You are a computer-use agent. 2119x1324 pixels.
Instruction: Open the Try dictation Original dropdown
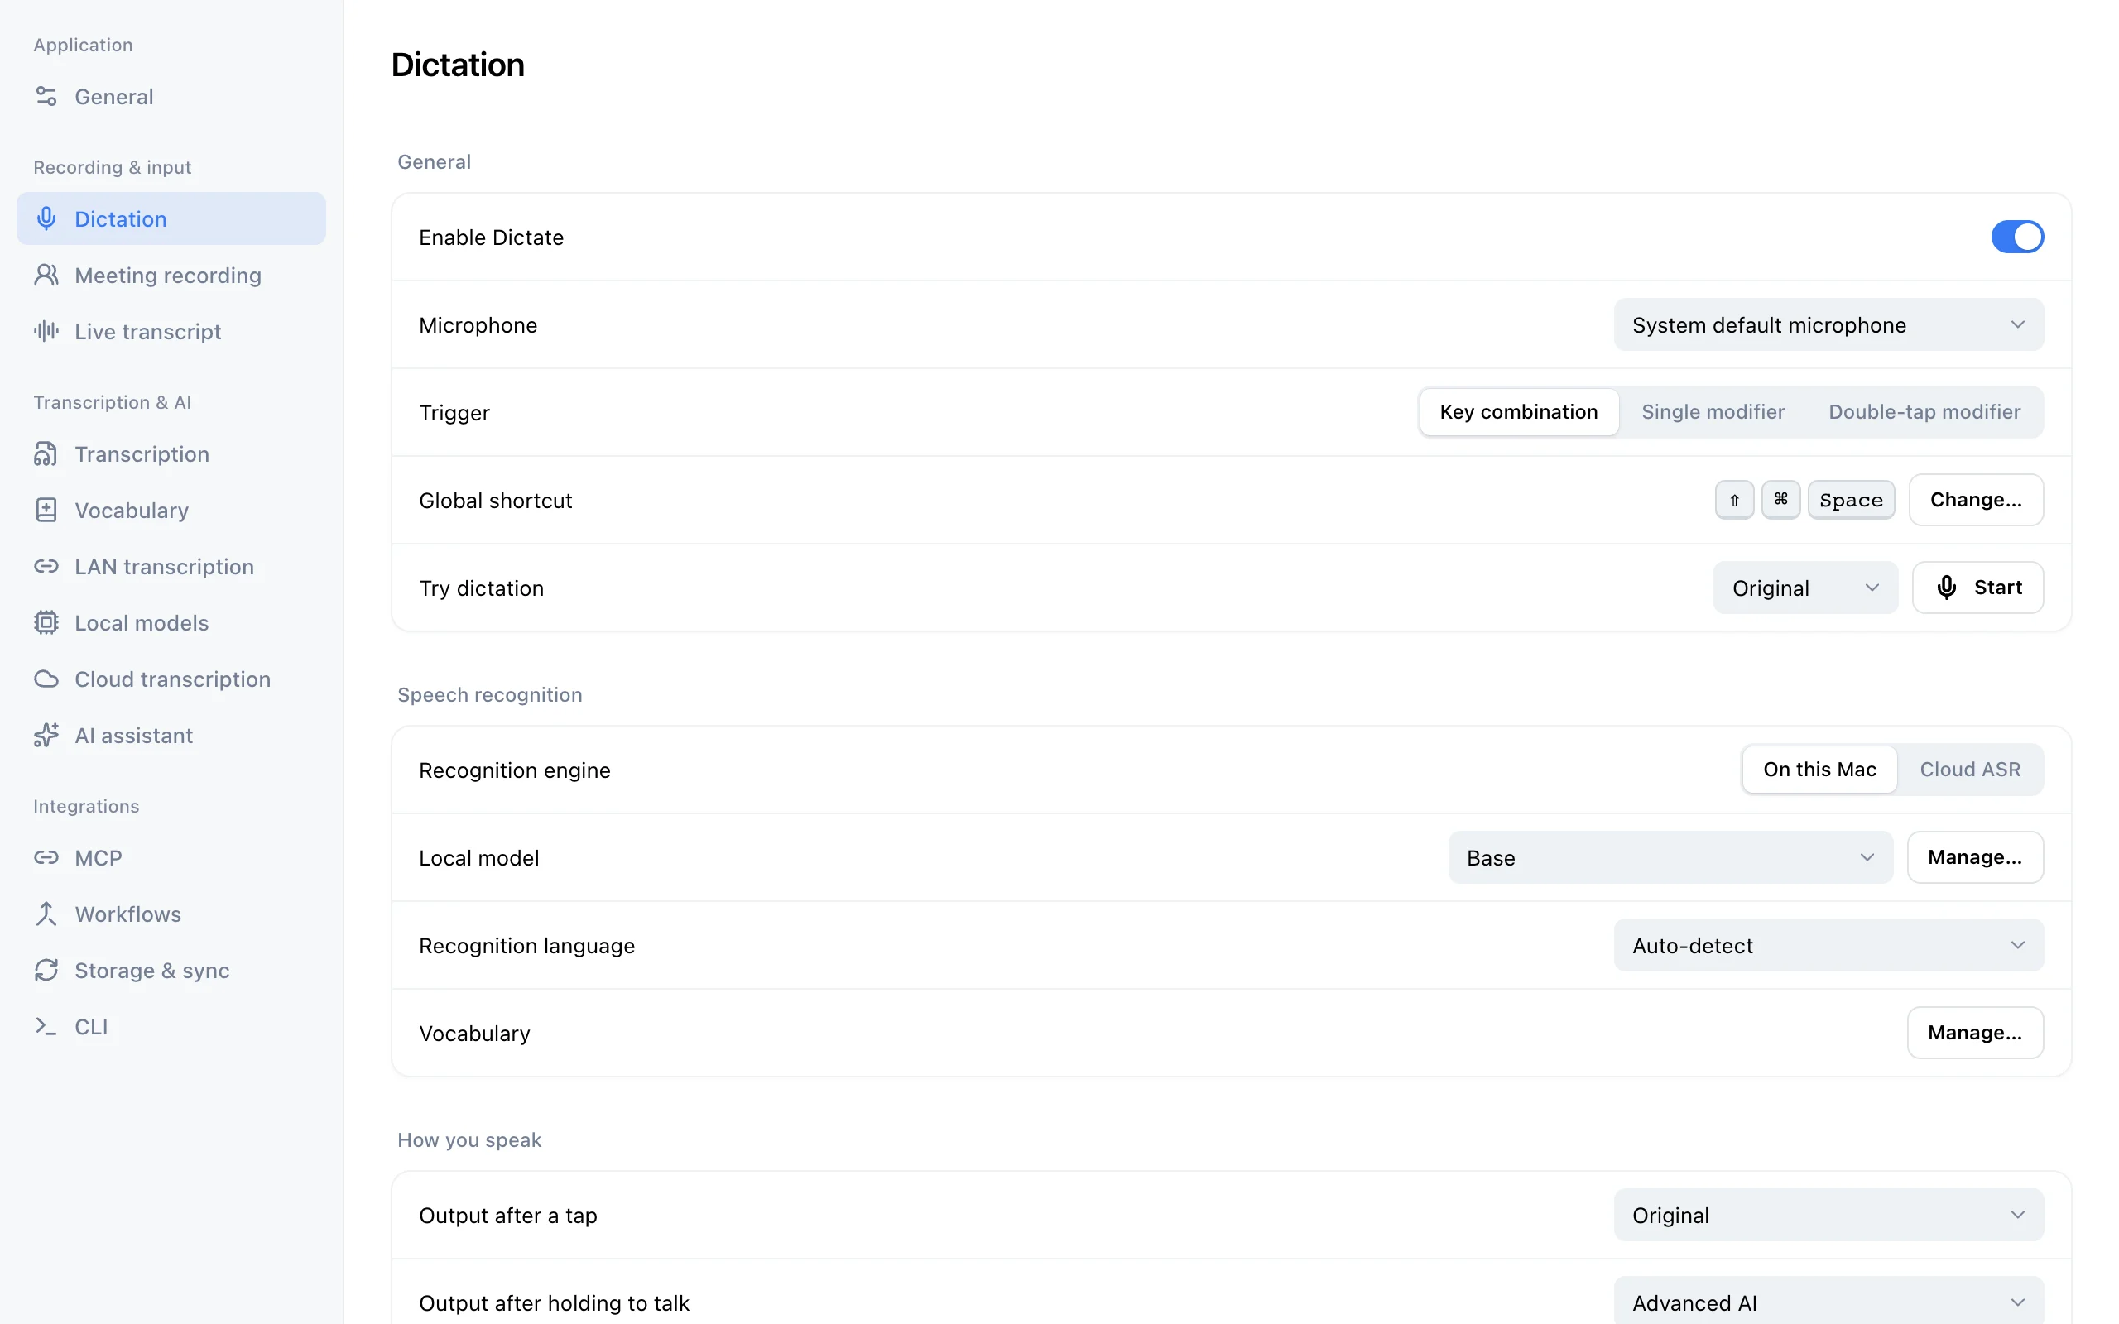click(1805, 588)
